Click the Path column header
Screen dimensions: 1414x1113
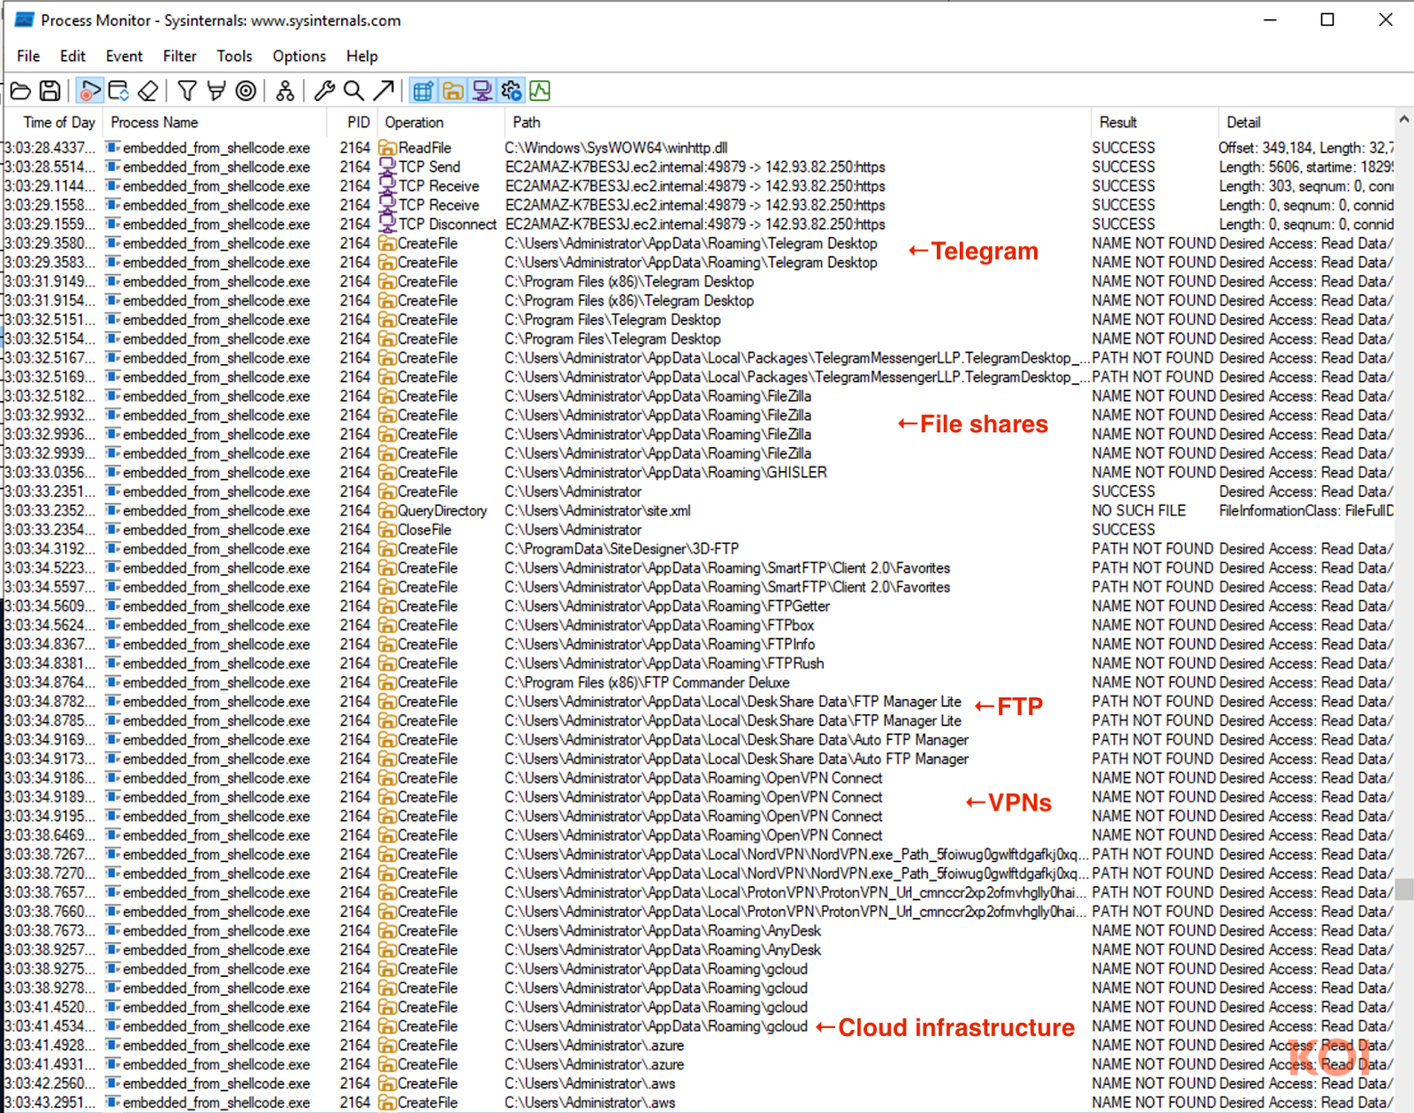point(799,122)
